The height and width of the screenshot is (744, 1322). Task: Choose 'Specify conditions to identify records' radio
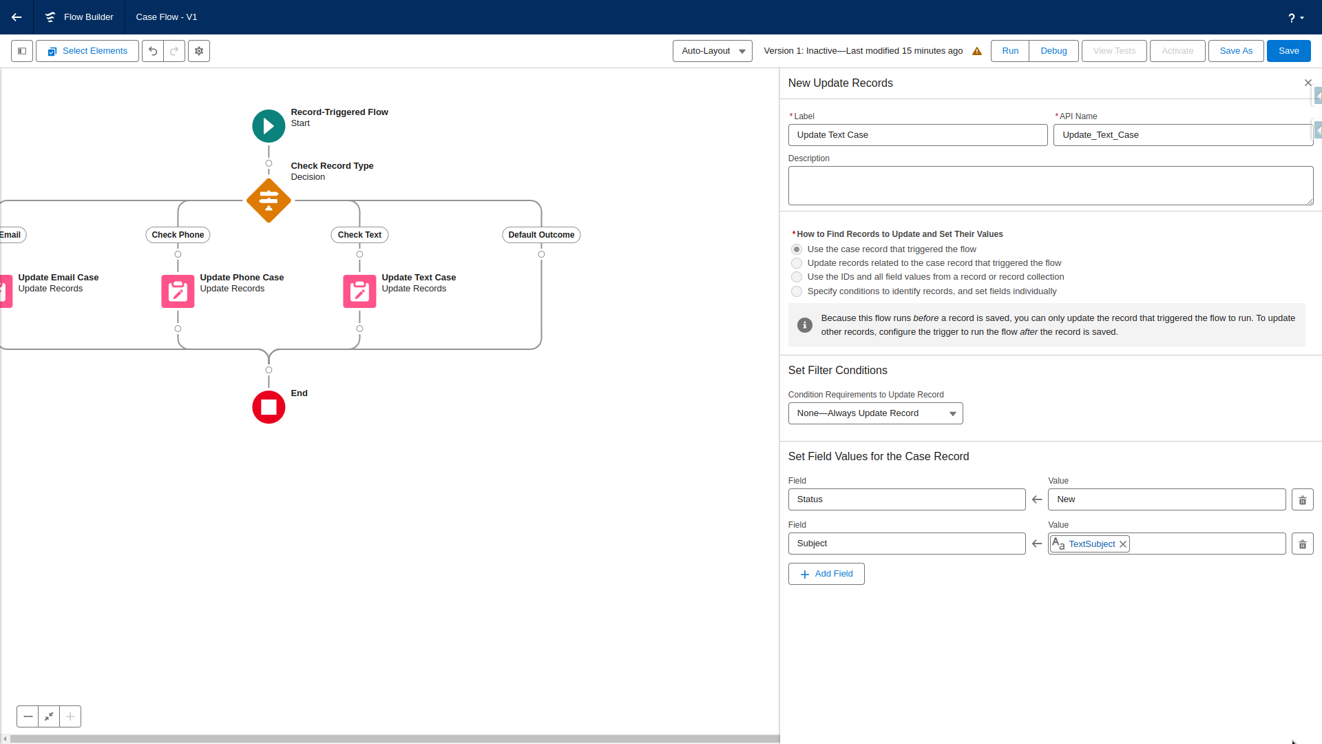[x=797, y=291]
